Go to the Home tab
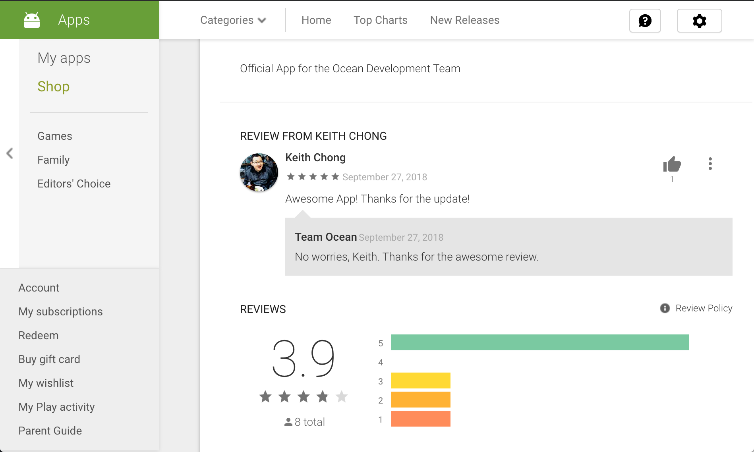 coord(316,20)
